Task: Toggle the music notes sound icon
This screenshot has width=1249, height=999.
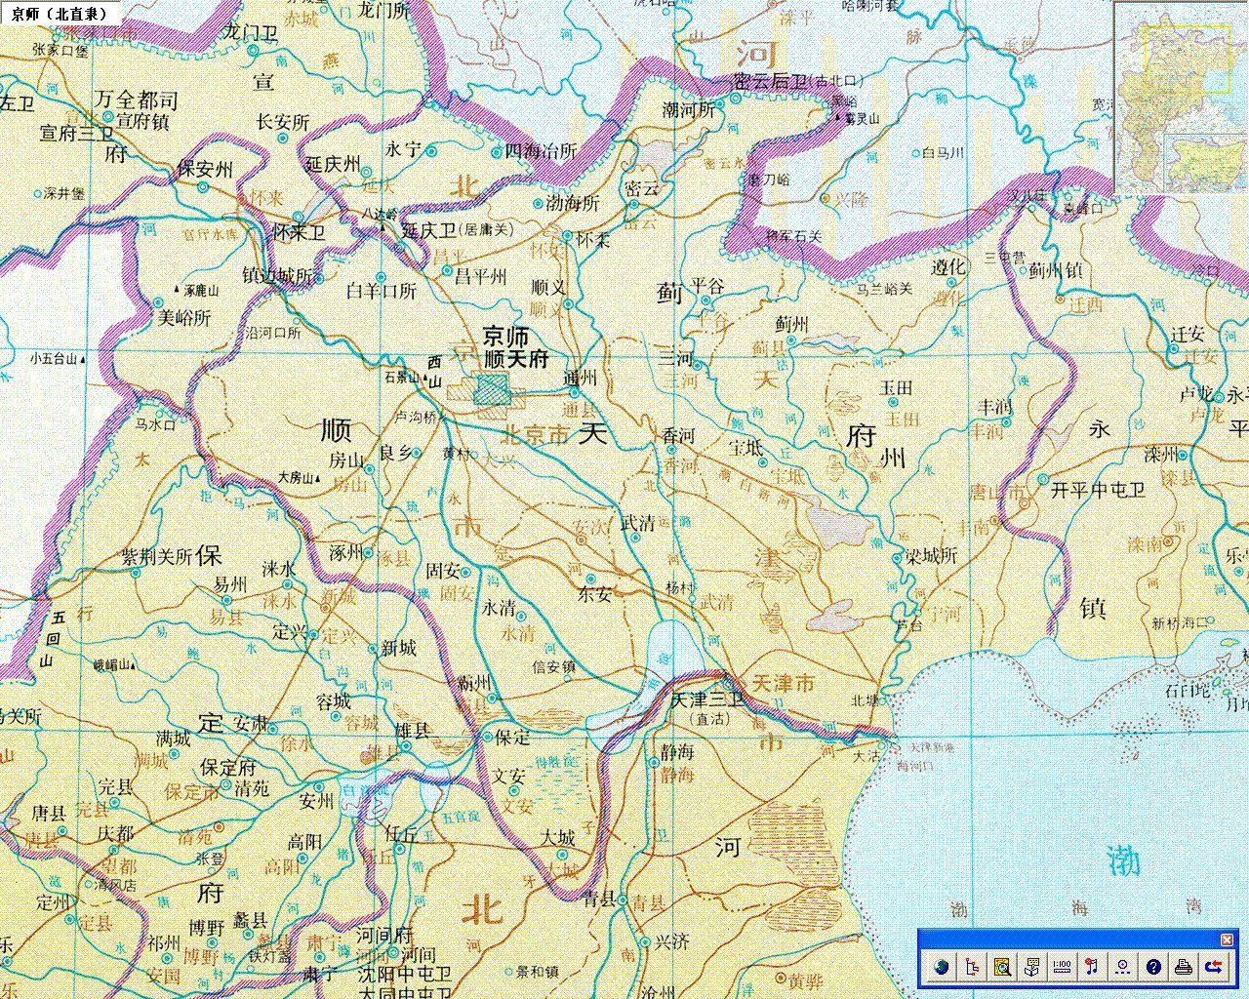Action: tap(1091, 968)
